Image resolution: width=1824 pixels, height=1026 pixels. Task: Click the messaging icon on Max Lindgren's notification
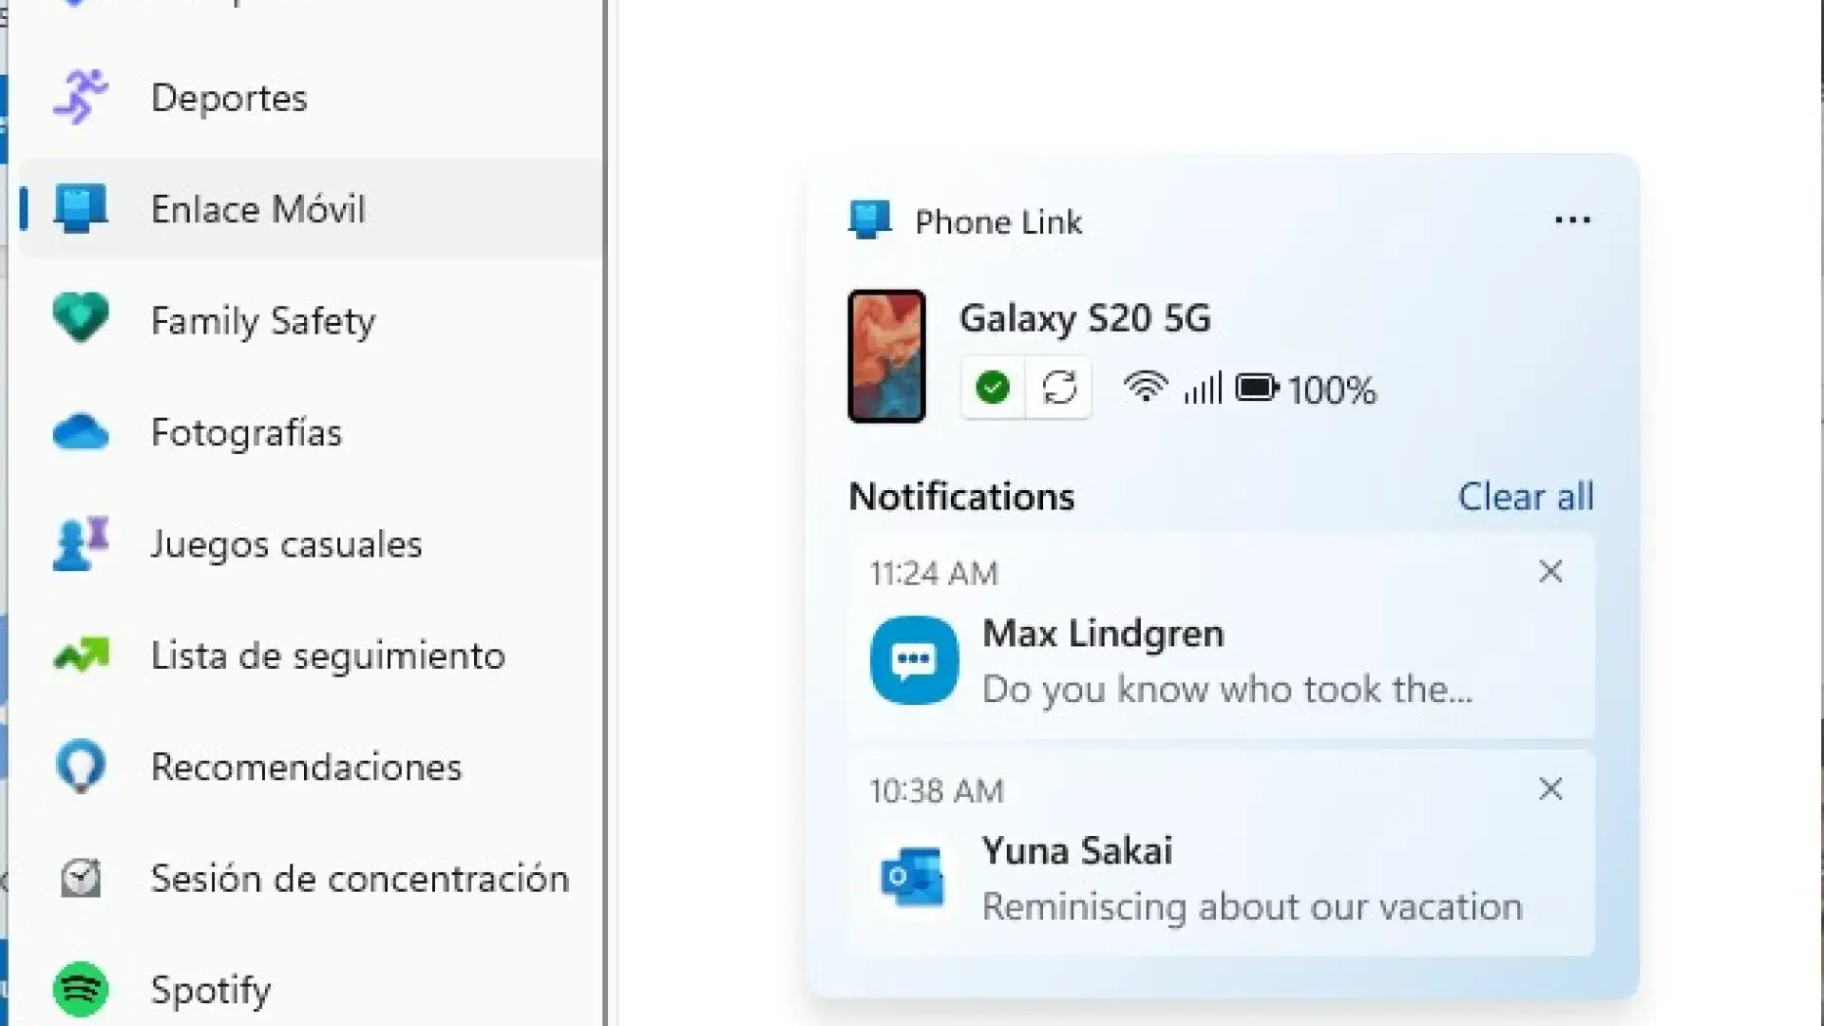click(x=913, y=660)
